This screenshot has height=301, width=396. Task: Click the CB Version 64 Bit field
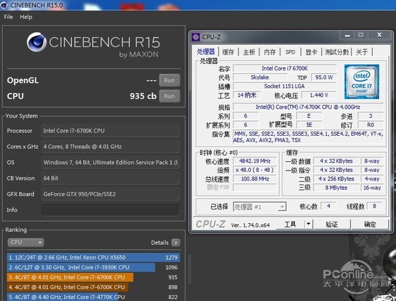[111, 178]
